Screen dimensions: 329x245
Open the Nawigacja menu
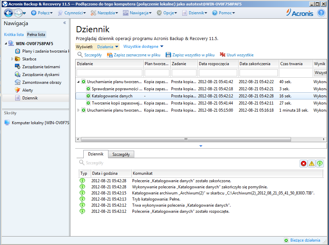[137, 13]
